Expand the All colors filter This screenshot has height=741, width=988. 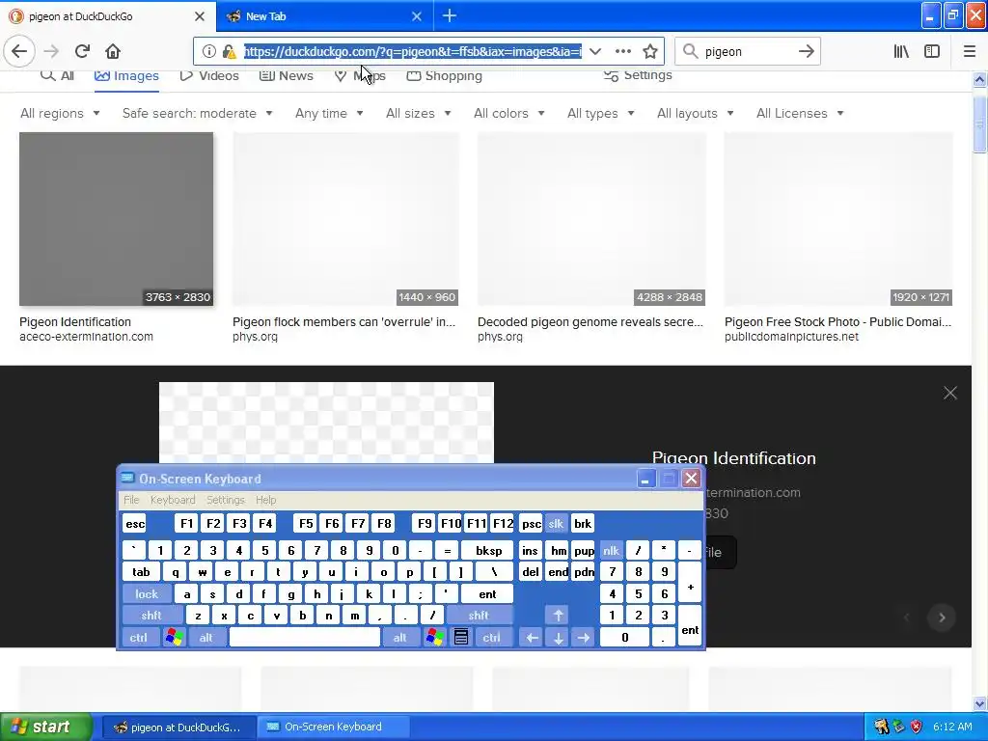click(x=509, y=114)
